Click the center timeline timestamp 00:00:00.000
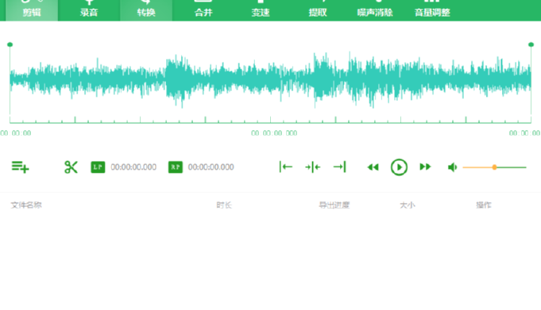This screenshot has width=541, height=310. (274, 133)
